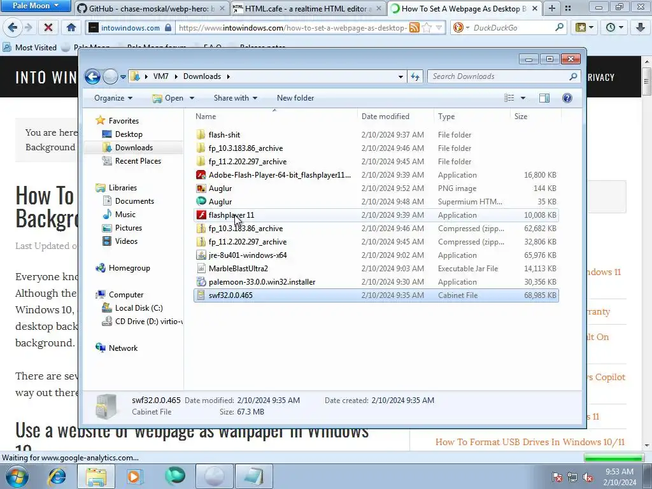Expand the view options dropdown arrow
The width and height of the screenshot is (652, 489).
(x=523, y=98)
